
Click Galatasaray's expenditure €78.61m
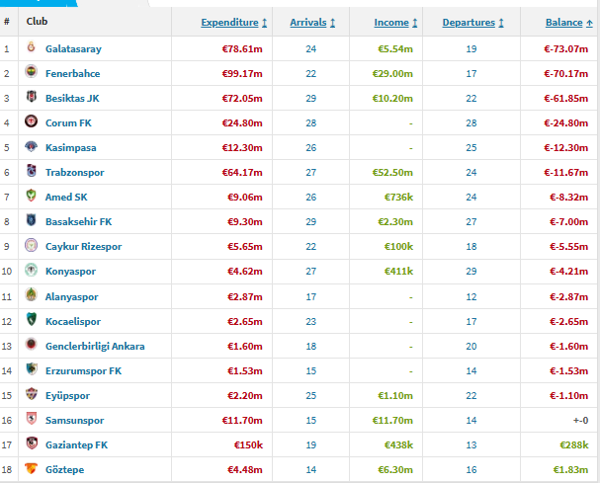coord(242,49)
